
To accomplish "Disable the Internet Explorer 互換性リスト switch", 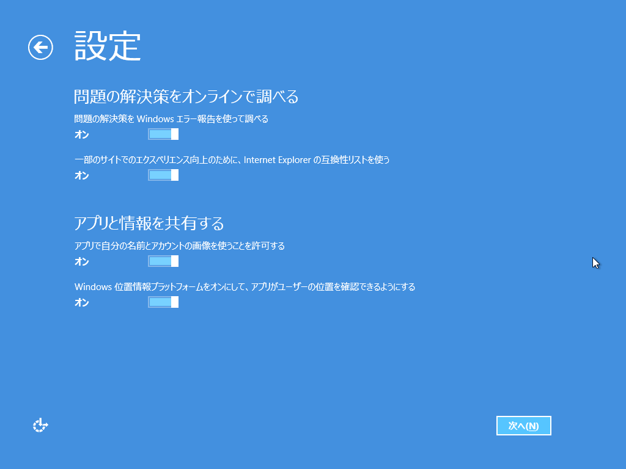I will coord(163,175).
